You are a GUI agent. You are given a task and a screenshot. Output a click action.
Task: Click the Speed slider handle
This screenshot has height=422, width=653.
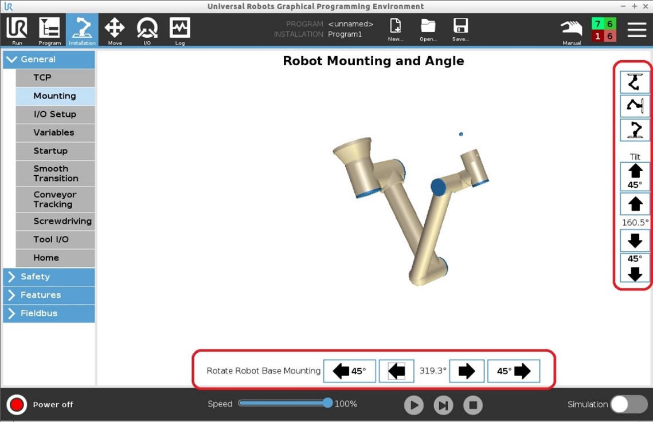[328, 403]
